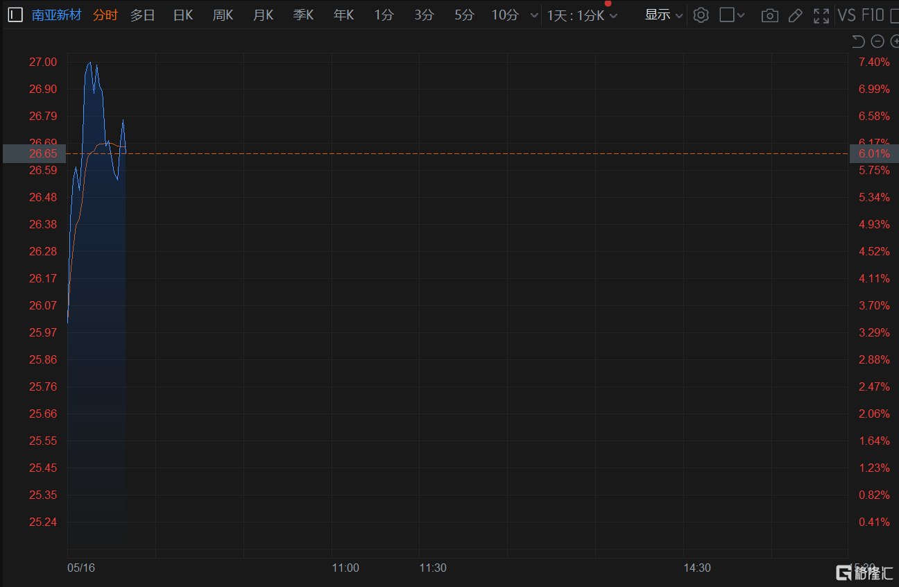Click the 3.70% percentage axis label
This screenshot has width=899, height=587.
pos(874,305)
